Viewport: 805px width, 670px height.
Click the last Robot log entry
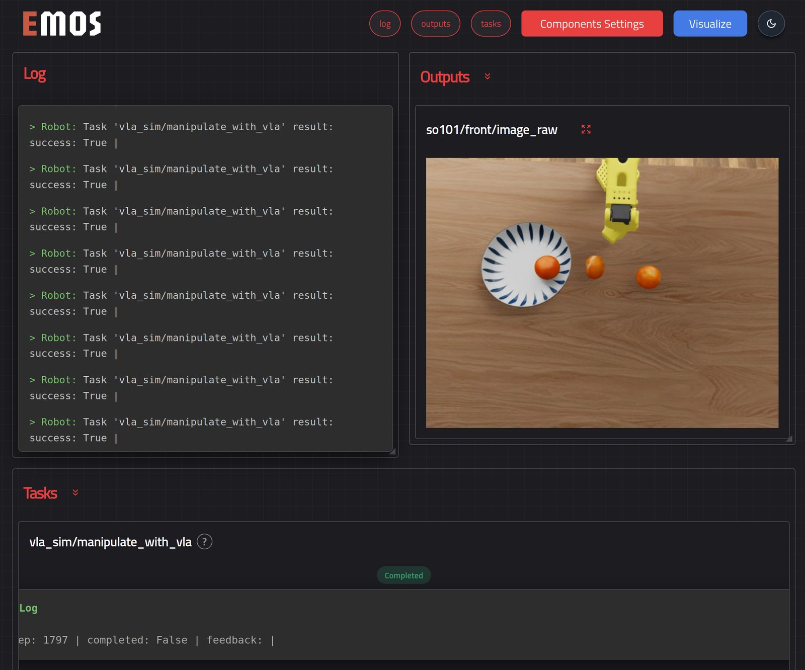(182, 430)
